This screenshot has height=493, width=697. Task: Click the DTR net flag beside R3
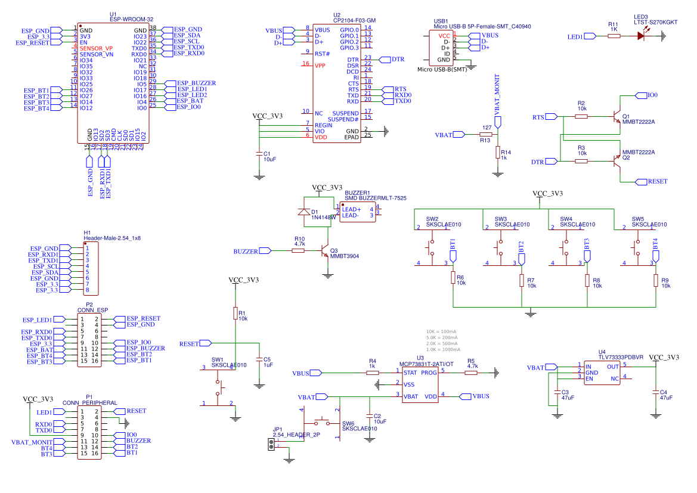(x=544, y=161)
